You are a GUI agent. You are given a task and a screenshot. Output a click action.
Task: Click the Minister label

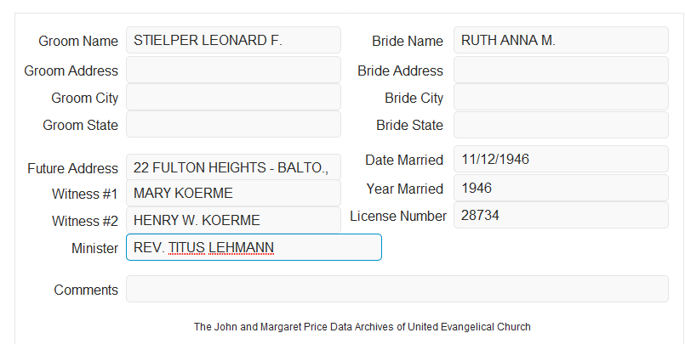(x=94, y=248)
